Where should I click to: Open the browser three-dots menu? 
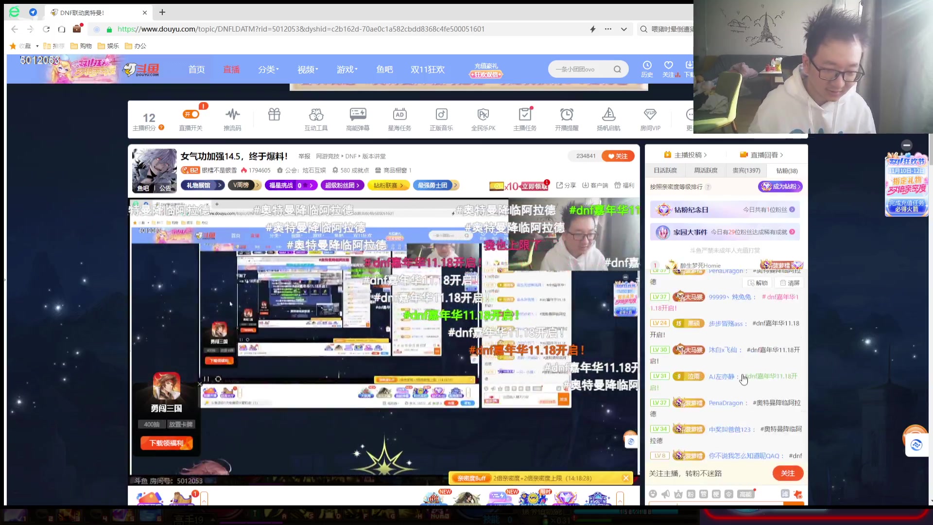pyautogui.click(x=608, y=29)
